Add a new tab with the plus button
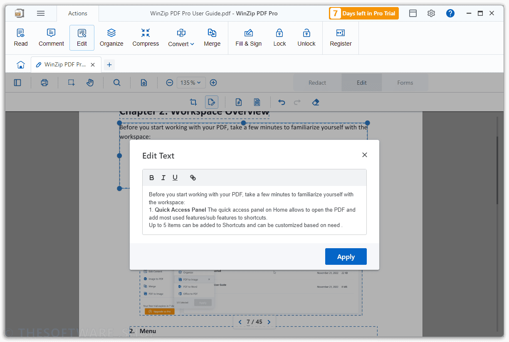Viewport: 509px width, 342px height. coord(109,65)
